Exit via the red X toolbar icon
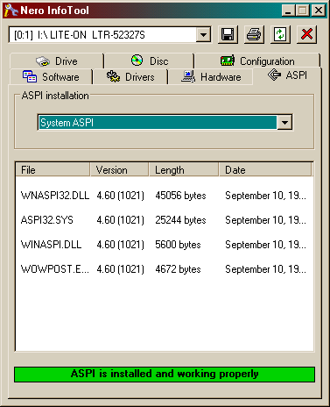330x407 pixels. (306, 35)
